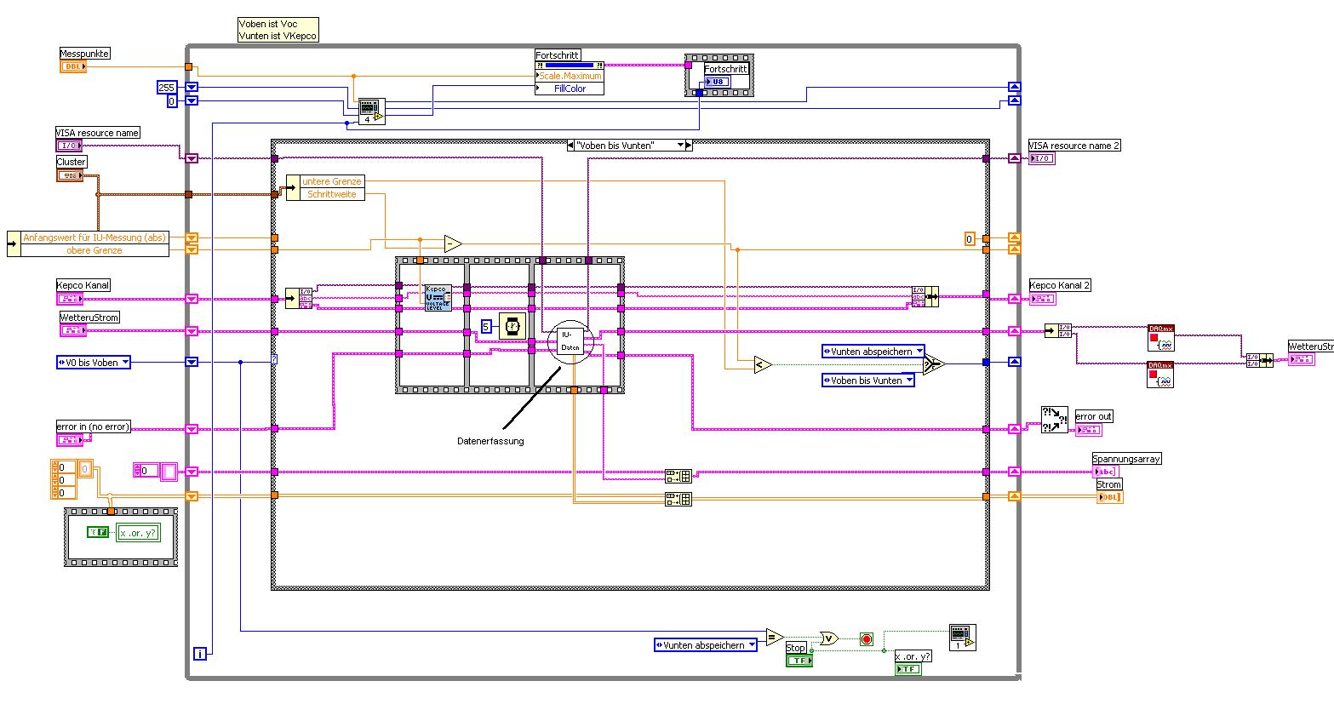The width and height of the screenshot is (1334, 704).
Task: Select the lower DAQmx node
Action: [1160, 375]
